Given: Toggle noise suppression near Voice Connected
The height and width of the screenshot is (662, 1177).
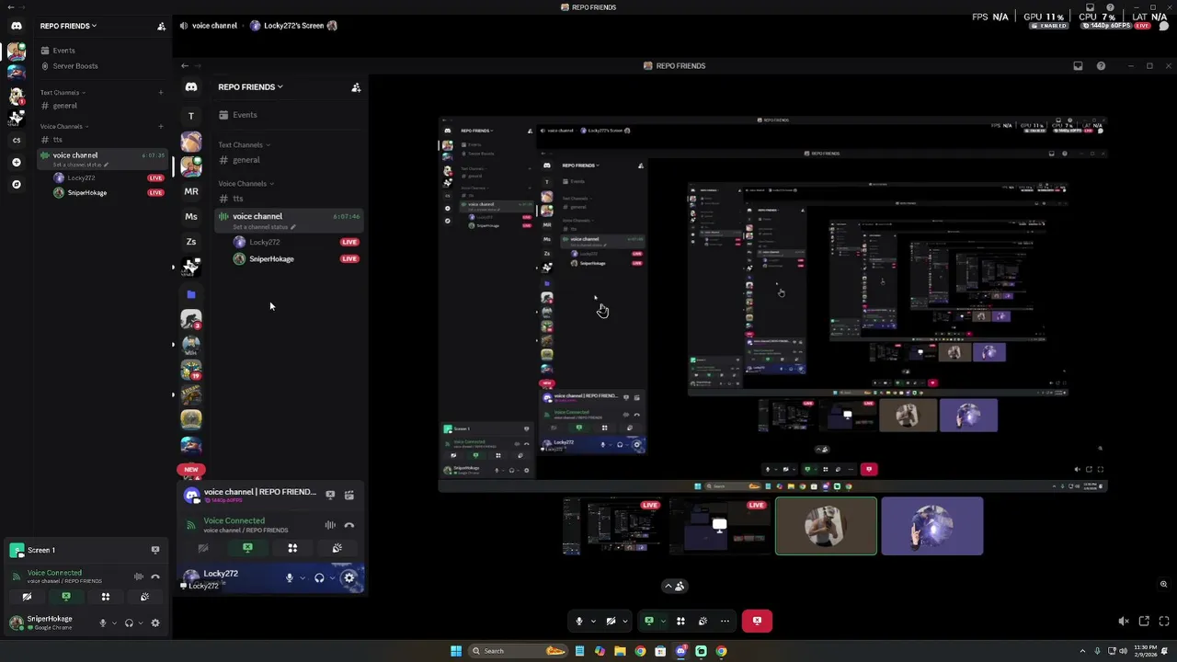Looking at the screenshot, I should coord(139,576).
